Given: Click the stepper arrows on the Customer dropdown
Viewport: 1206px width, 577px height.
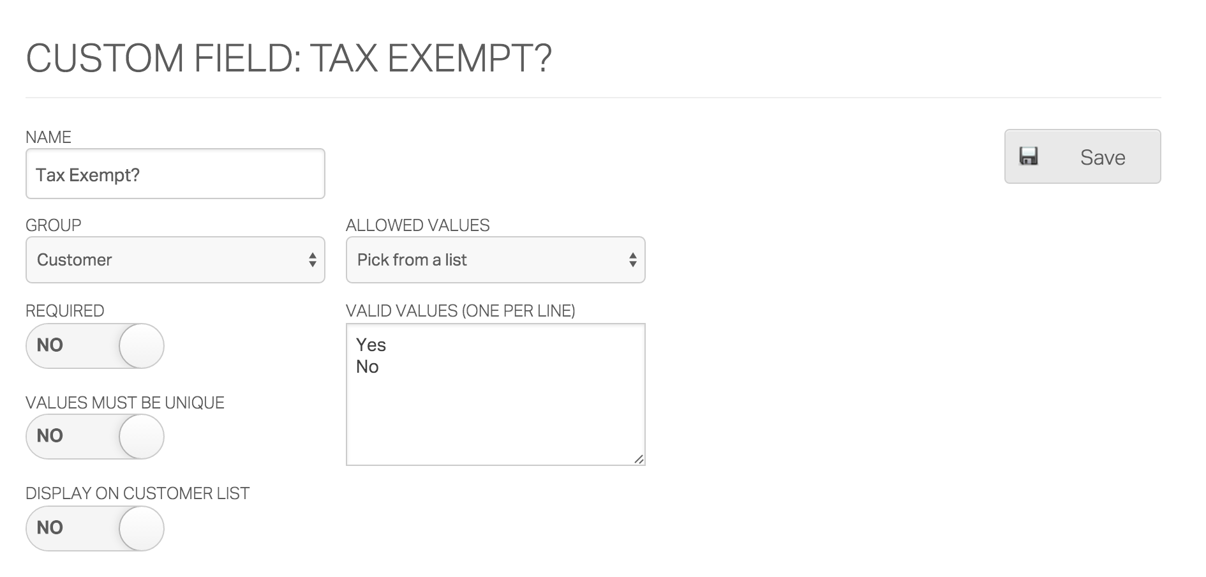Looking at the screenshot, I should pos(312,260).
